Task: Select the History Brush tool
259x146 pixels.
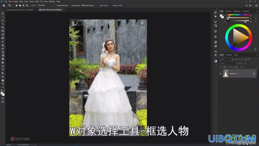Action: tap(3, 49)
